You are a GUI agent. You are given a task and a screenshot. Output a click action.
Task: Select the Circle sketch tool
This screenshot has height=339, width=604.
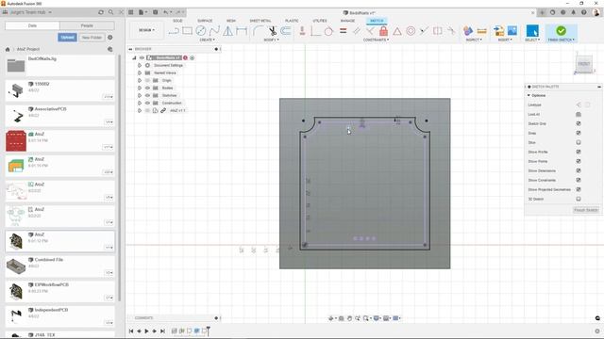(x=201, y=31)
